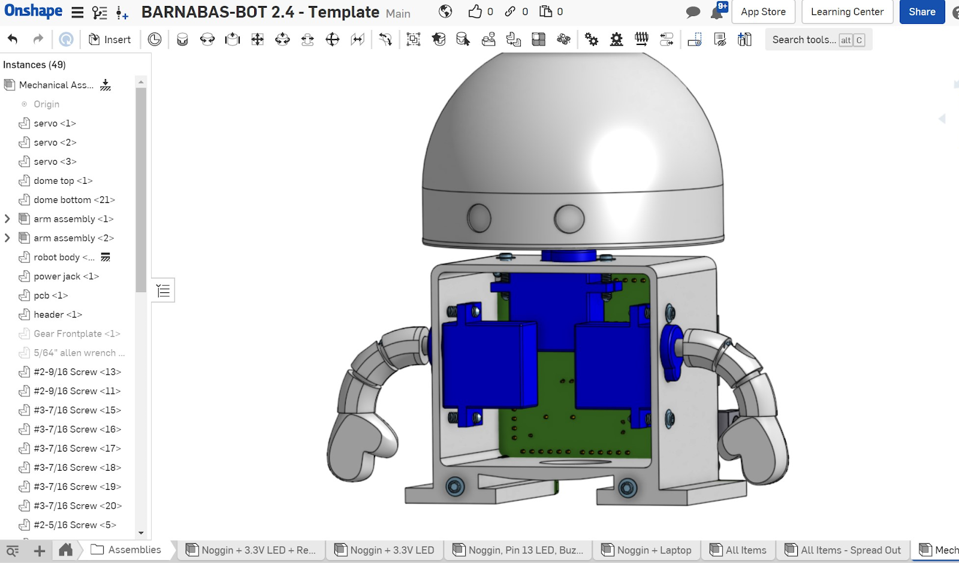Image resolution: width=959 pixels, height=563 pixels.
Task: Click the fixed icon beside robot body
Action: pos(105,257)
